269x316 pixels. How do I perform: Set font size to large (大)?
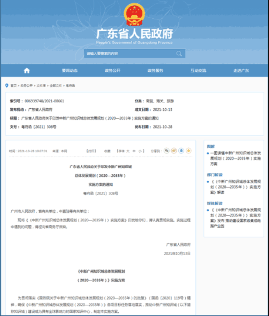click(x=128, y=151)
